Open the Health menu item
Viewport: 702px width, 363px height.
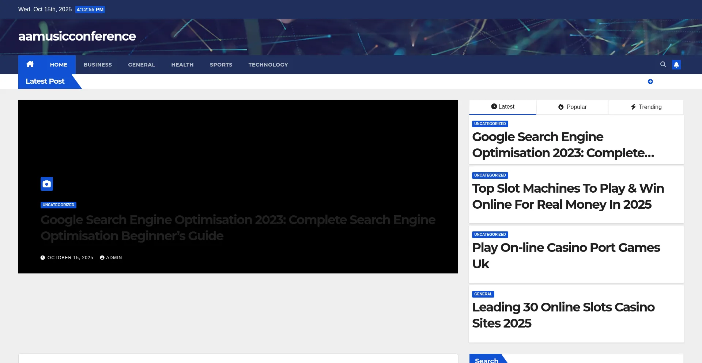(x=182, y=65)
